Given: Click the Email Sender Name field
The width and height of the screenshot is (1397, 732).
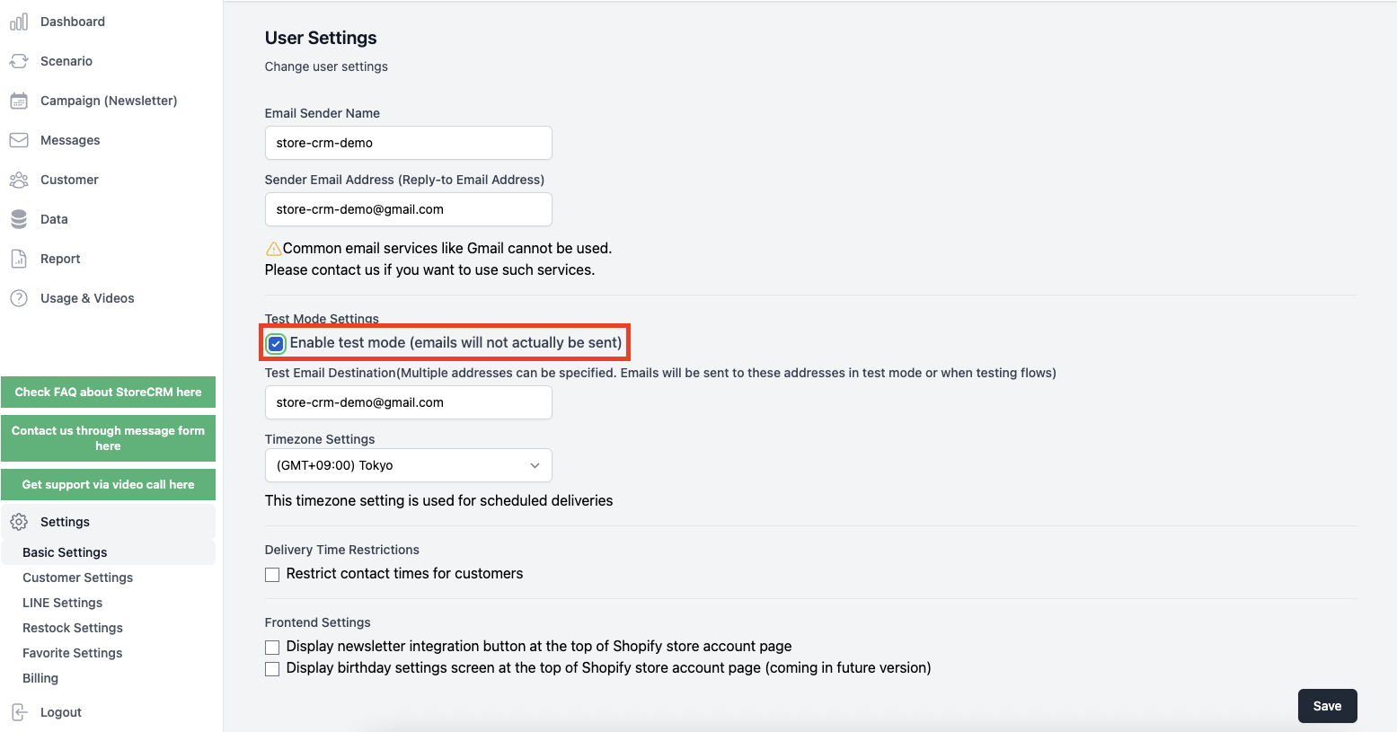Looking at the screenshot, I should click(408, 143).
